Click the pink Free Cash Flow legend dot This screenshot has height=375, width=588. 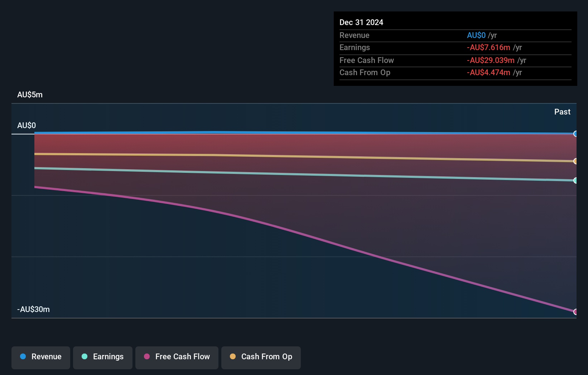pyautogui.click(x=147, y=356)
